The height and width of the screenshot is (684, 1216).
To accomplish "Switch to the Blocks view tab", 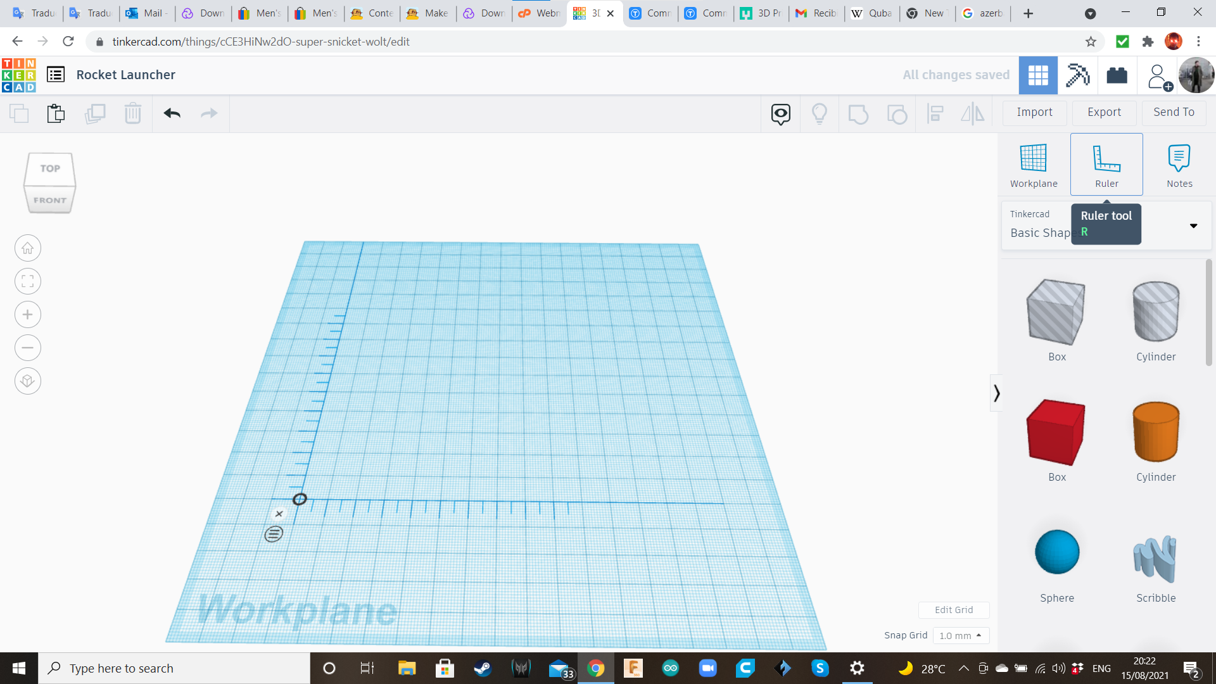I will click(x=1077, y=75).
